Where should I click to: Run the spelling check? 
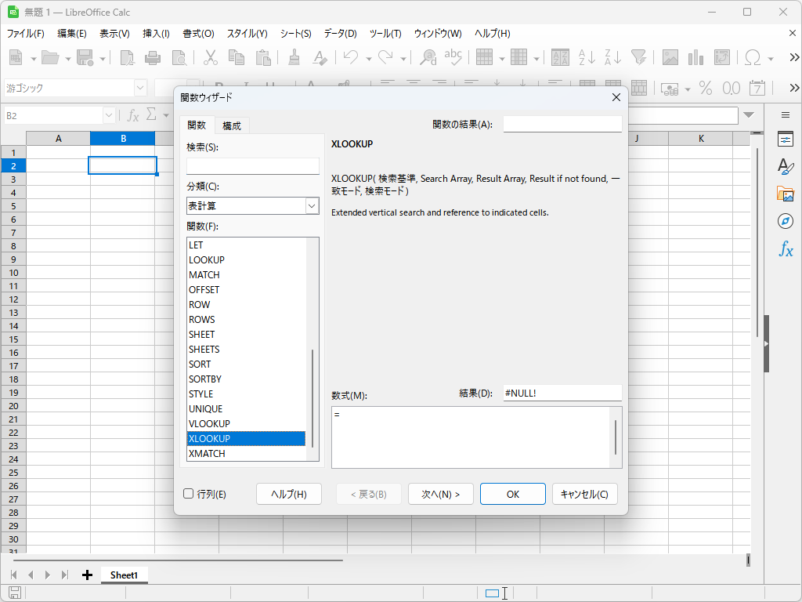click(x=455, y=57)
